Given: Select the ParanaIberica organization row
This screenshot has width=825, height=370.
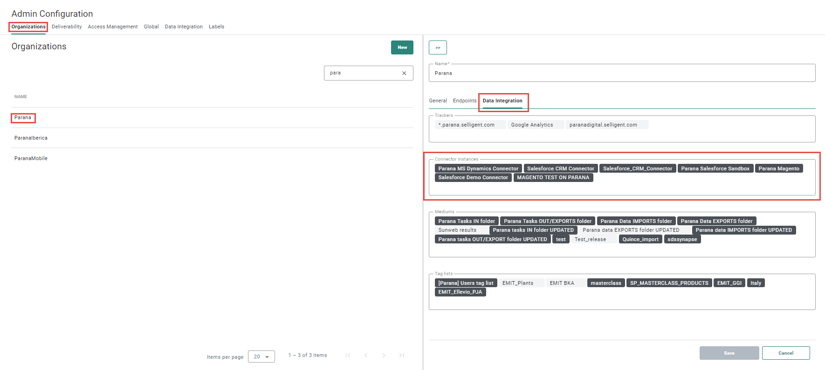Looking at the screenshot, I should (31, 138).
